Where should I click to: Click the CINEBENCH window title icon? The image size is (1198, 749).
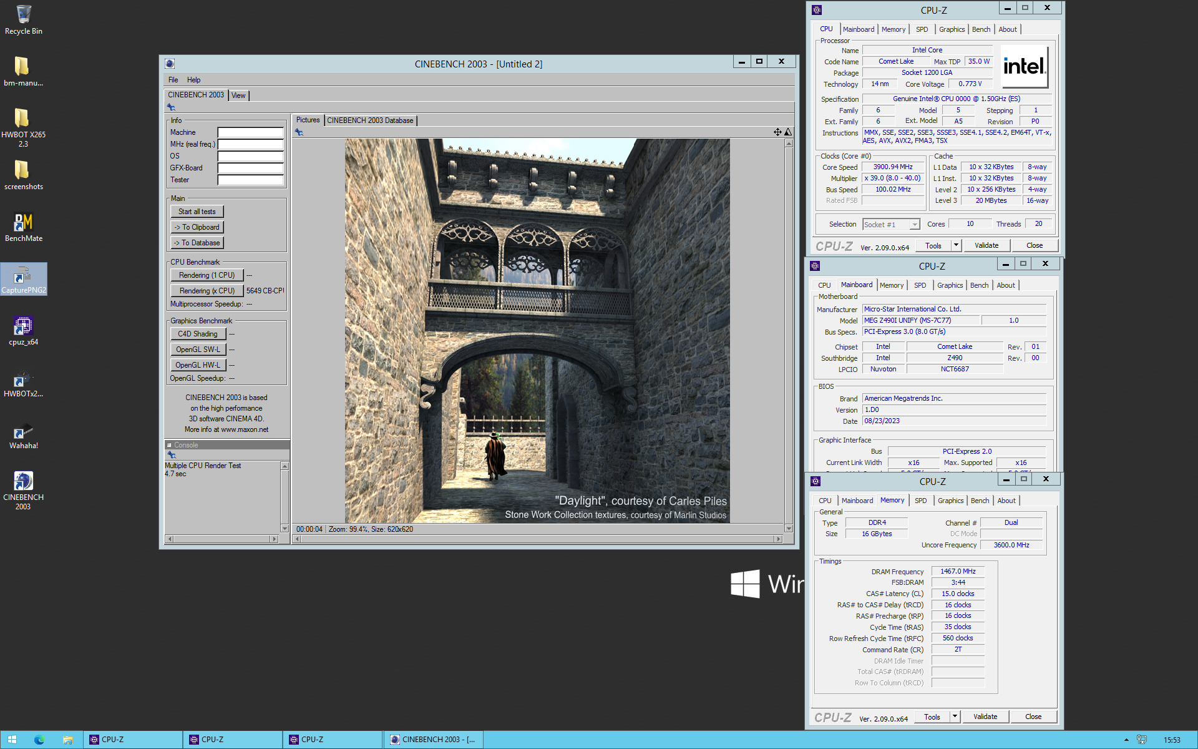tap(170, 64)
